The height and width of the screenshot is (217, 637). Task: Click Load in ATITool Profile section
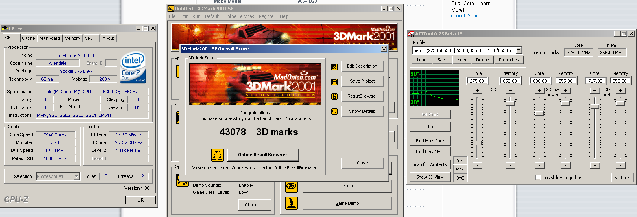pos(422,60)
